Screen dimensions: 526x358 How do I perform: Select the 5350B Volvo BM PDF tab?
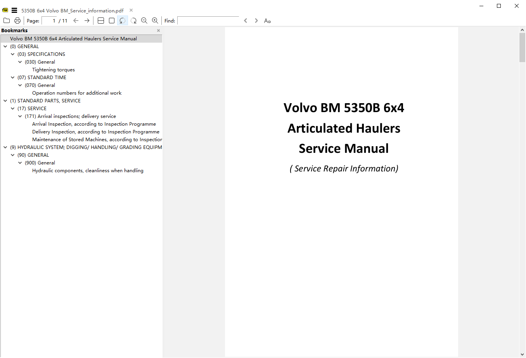[x=72, y=10]
